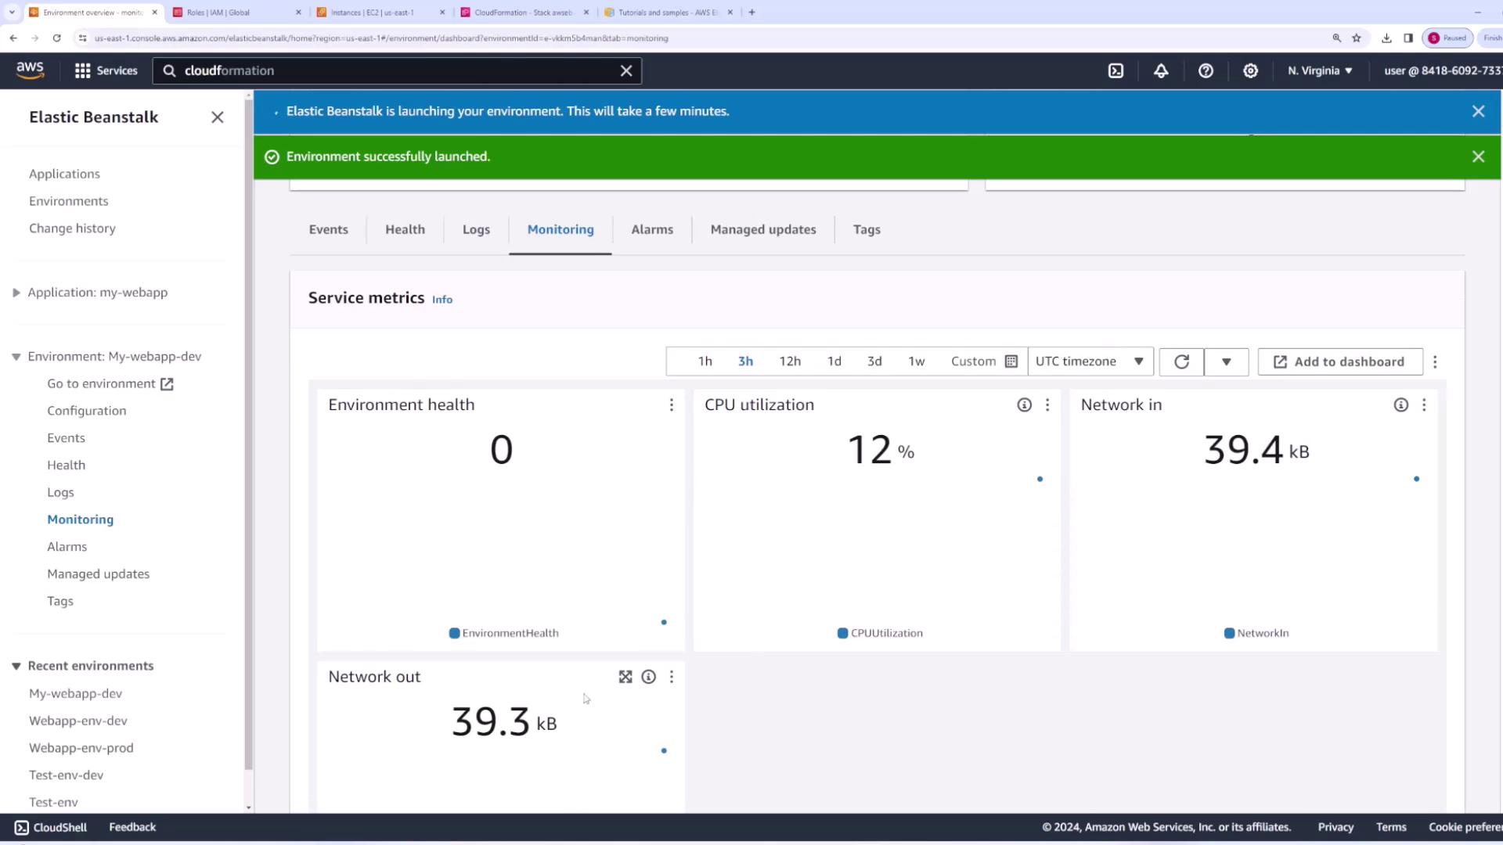Image resolution: width=1503 pixels, height=845 pixels.
Task: Open refresh interval dropdown arrow
Action: (1226, 361)
